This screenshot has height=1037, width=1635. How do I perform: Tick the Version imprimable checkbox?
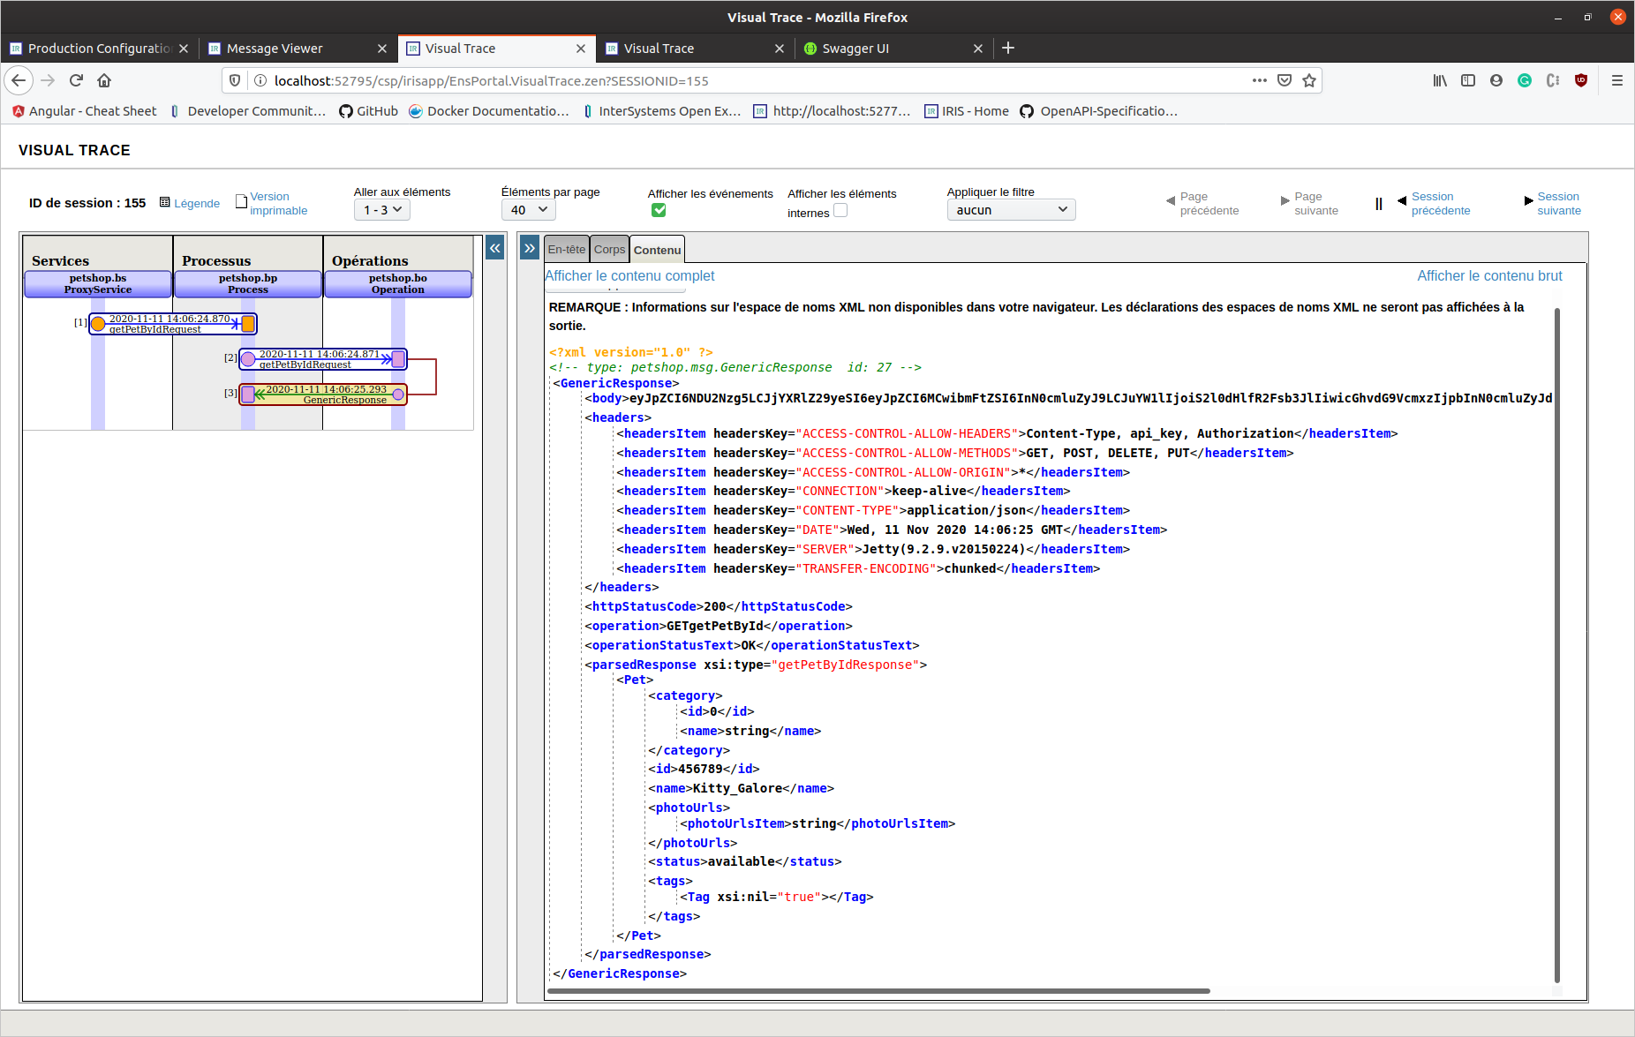point(241,202)
